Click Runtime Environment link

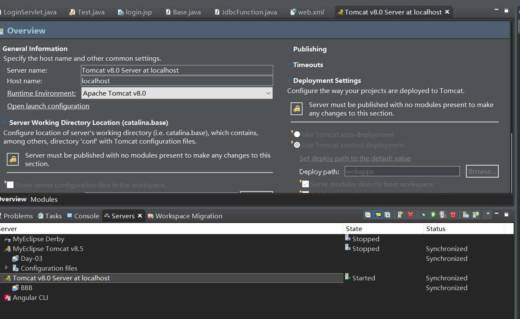pyautogui.click(x=41, y=93)
